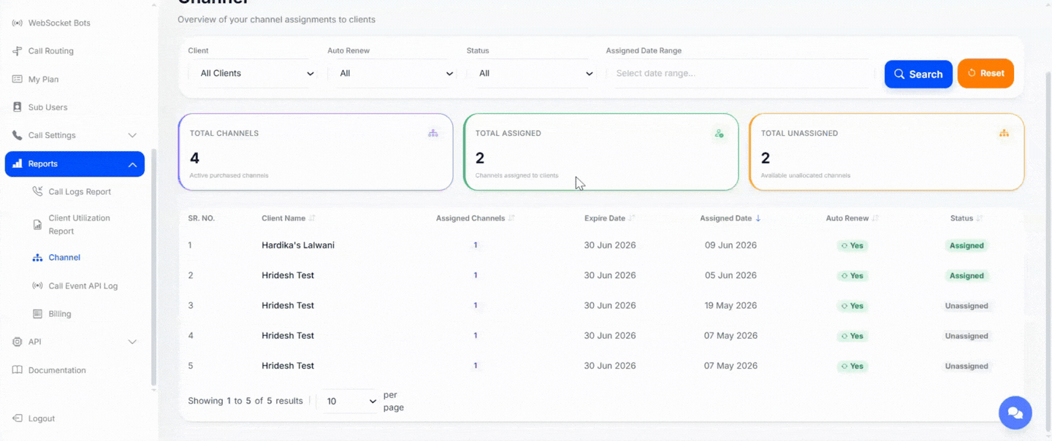Click the Call Logs Report phone icon

point(38,191)
